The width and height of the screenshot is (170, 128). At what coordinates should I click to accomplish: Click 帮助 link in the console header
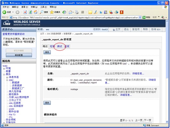(145, 29)
